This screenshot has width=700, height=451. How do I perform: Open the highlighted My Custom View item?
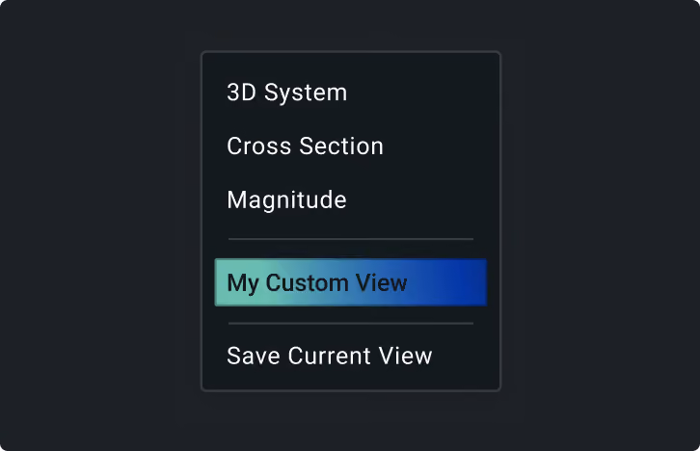(x=350, y=282)
